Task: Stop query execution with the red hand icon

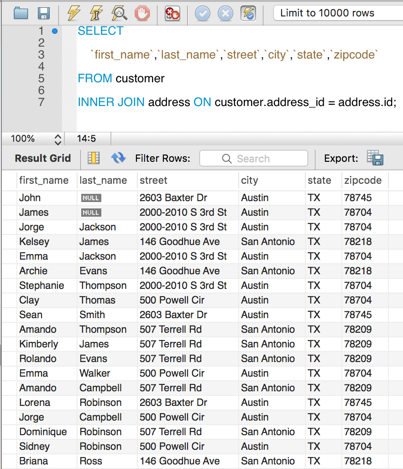Action: [142, 13]
